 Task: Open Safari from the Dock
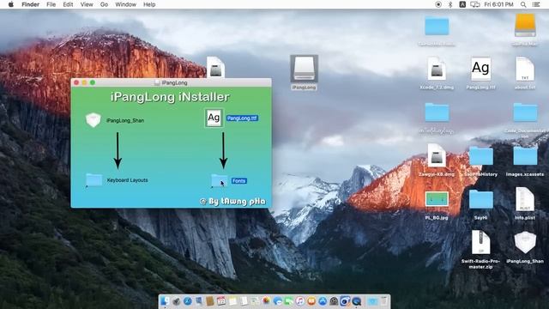[x=187, y=301]
